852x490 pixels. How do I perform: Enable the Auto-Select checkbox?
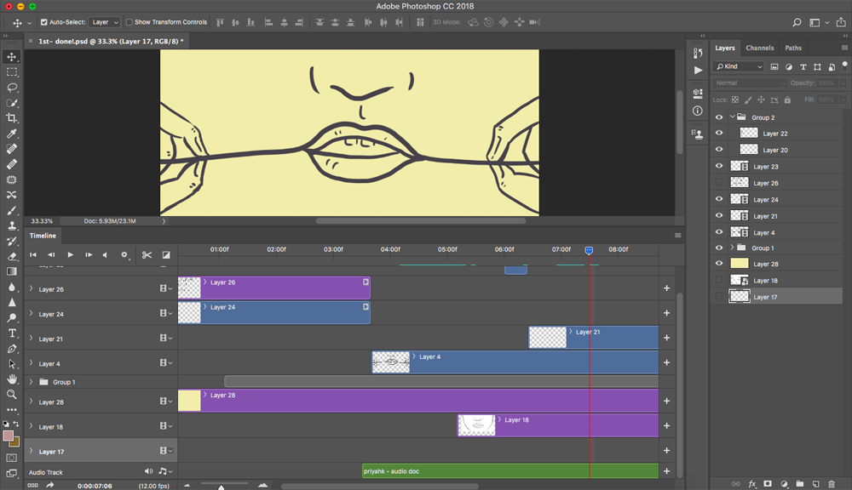click(x=44, y=22)
